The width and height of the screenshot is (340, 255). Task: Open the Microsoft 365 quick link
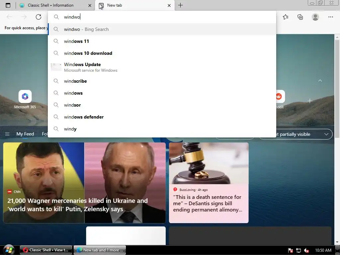coord(25,99)
